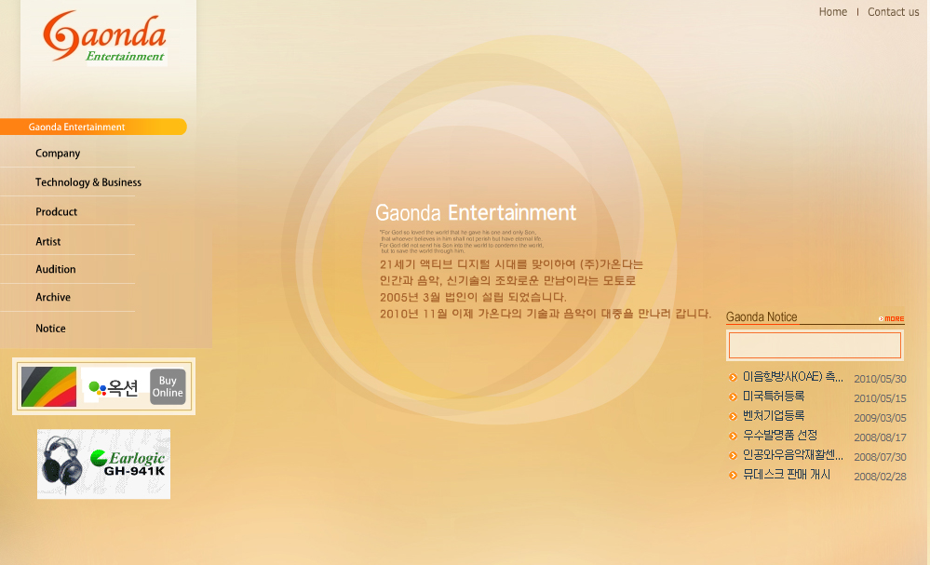
Task: Click the date 2008/02/28
Action: (x=880, y=477)
